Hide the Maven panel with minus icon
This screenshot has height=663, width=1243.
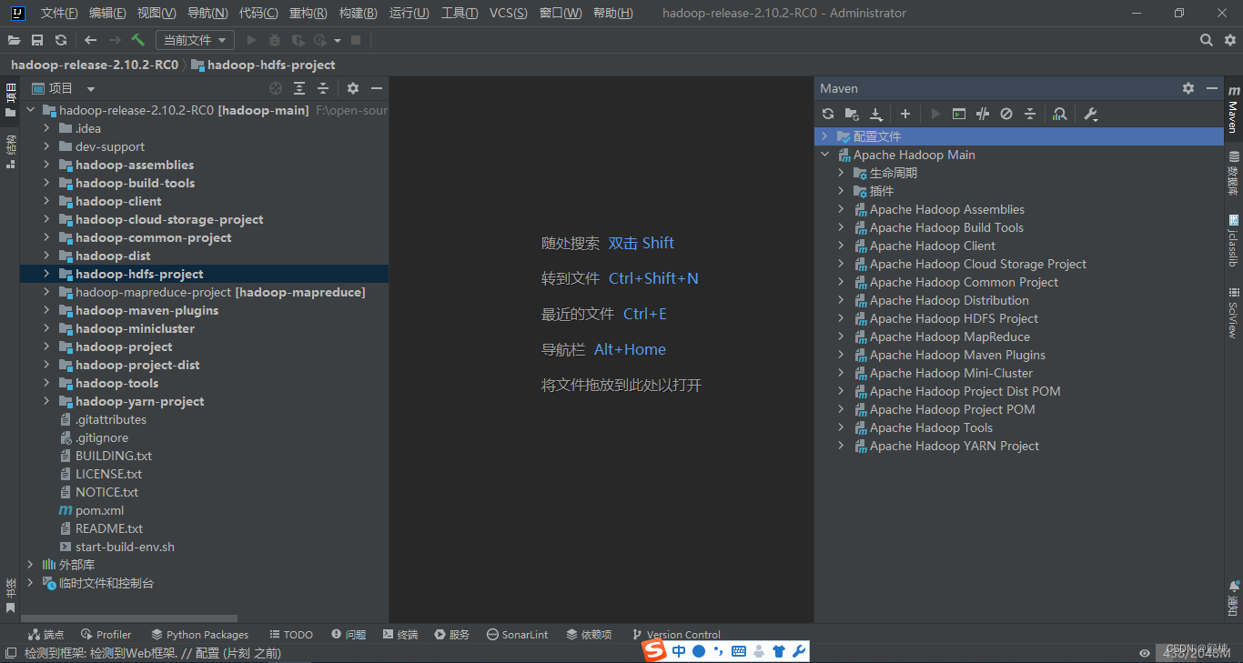[1212, 88]
